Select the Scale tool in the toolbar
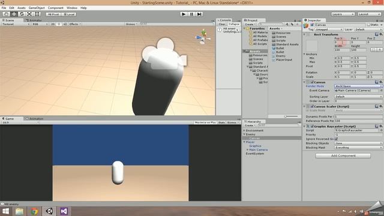This screenshot has height=216, width=384. pos(29,14)
